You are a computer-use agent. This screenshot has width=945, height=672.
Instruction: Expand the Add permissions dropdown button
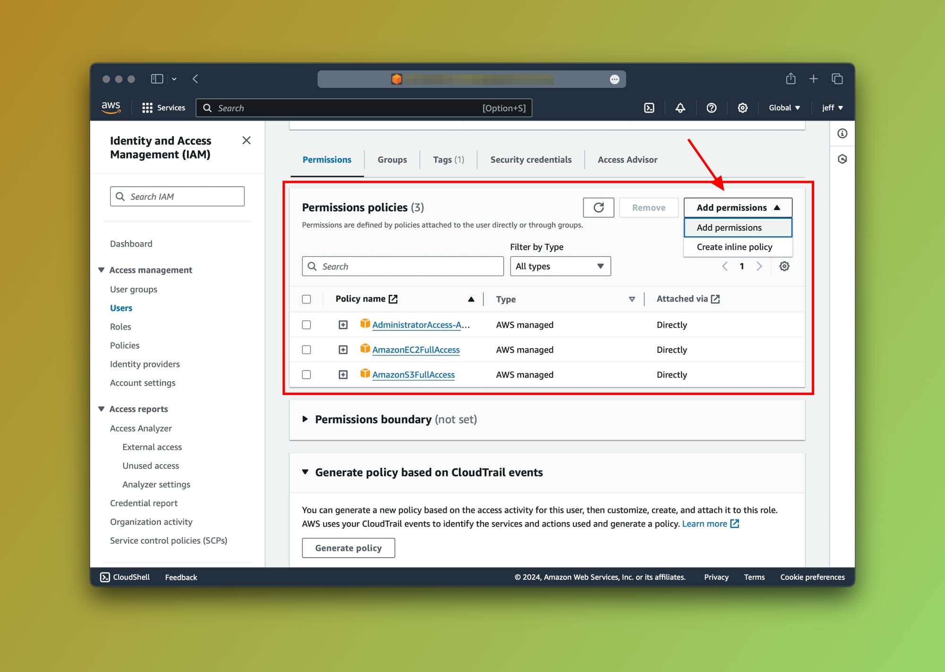click(737, 207)
